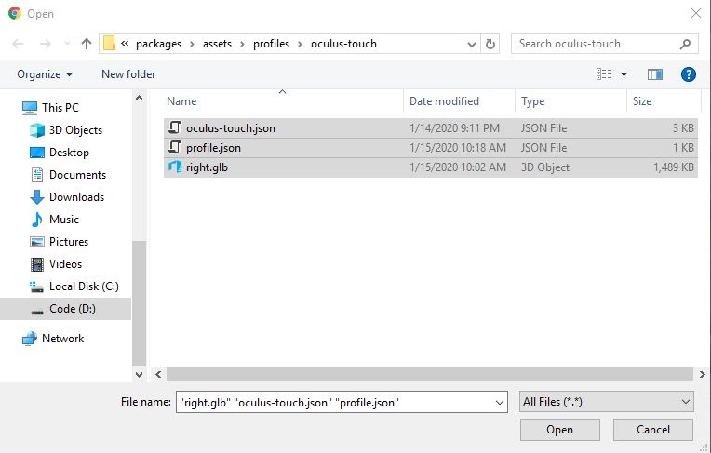Toggle the preview pane
This screenshot has height=453, width=711.
pos(655,74)
